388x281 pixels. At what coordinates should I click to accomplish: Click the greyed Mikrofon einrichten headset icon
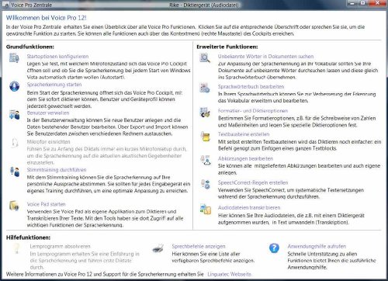pyautogui.click(x=15, y=143)
